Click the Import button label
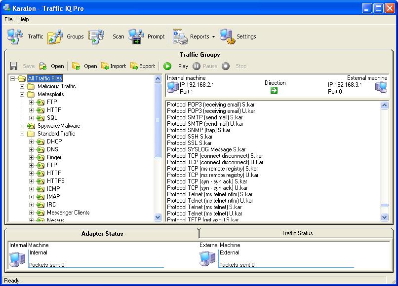This screenshot has width=398, height=286. (x=118, y=66)
